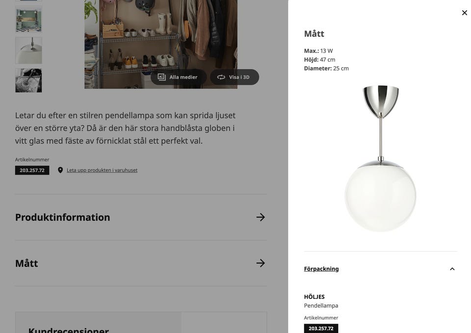Viewport: 471px width, 333px height.
Task: Click the arrow beside Mått
Action: click(x=261, y=262)
